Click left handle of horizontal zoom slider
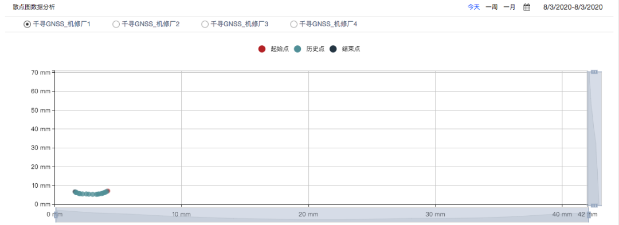Screen dimensions: 619x225 click(x=56, y=215)
